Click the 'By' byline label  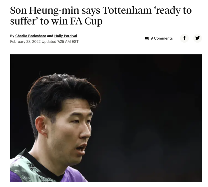12,36
